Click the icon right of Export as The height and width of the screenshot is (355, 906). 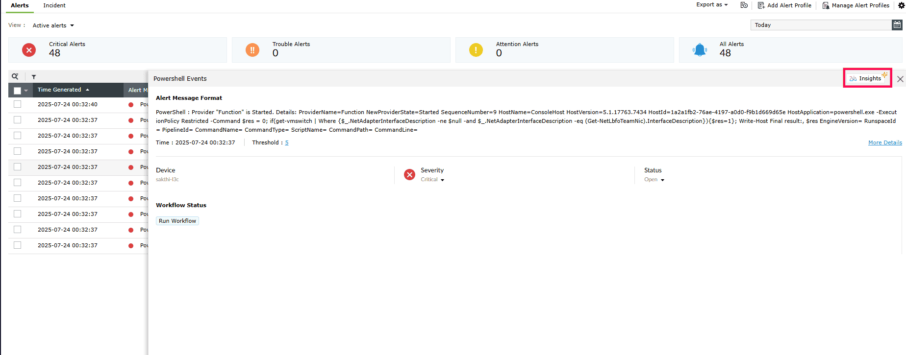tap(744, 5)
